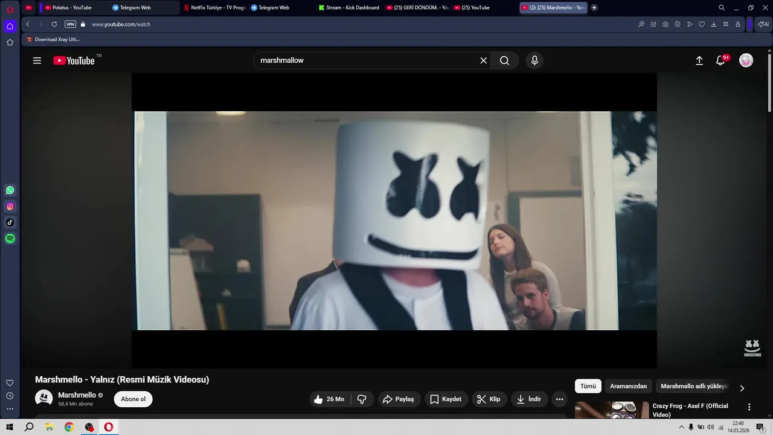The height and width of the screenshot is (435, 773).
Task: Open Instagram in the Opera sidebar
Action: pyautogui.click(x=10, y=207)
